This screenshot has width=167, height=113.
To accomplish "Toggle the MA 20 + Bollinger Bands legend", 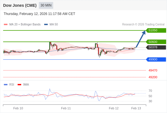I will point(22,25).
